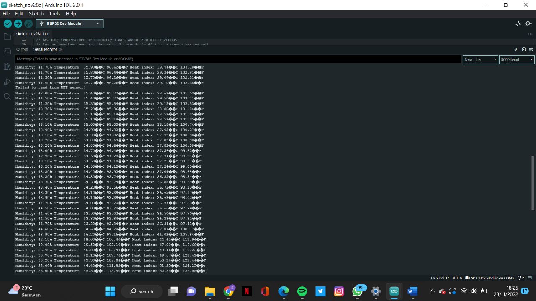Screen dimensions: 536x301
Task: Toggle timestamps with the clock icon
Action: pos(523,49)
